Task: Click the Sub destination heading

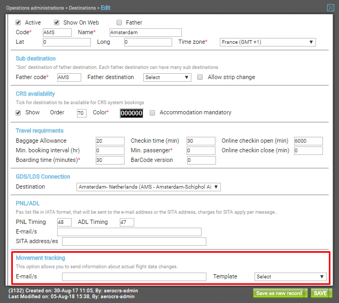Action: tap(36, 59)
